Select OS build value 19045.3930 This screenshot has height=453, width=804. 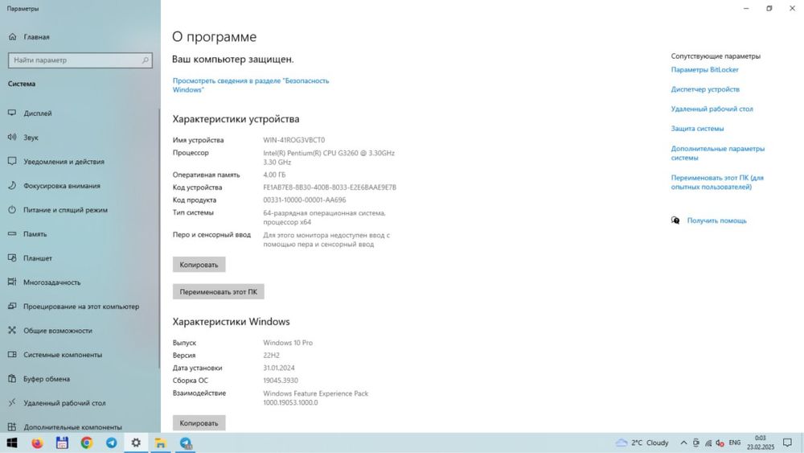[281, 381]
